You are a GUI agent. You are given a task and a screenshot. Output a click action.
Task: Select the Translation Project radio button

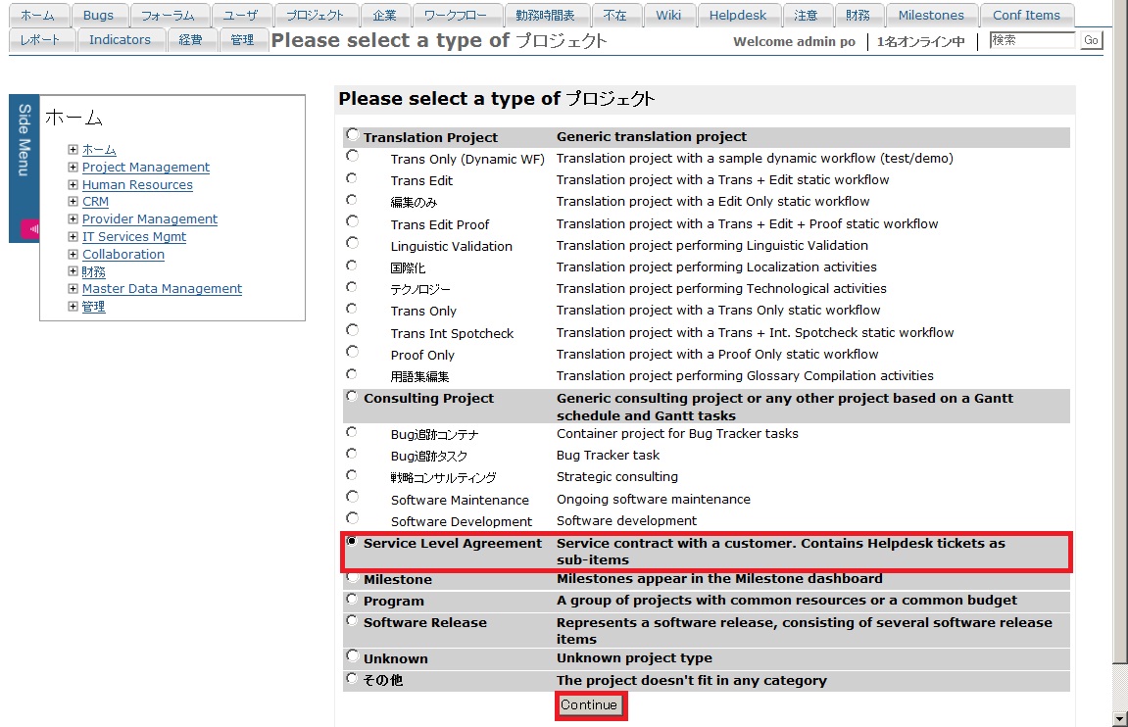[x=353, y=134]
